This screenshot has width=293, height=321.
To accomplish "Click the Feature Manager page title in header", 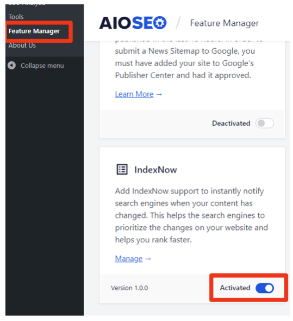I will 225,23.
